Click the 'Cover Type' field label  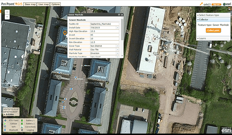(74, 46)
